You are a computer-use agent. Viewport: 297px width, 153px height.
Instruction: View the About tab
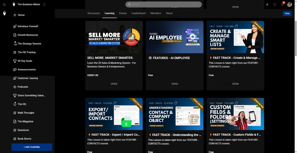(169, 13)
